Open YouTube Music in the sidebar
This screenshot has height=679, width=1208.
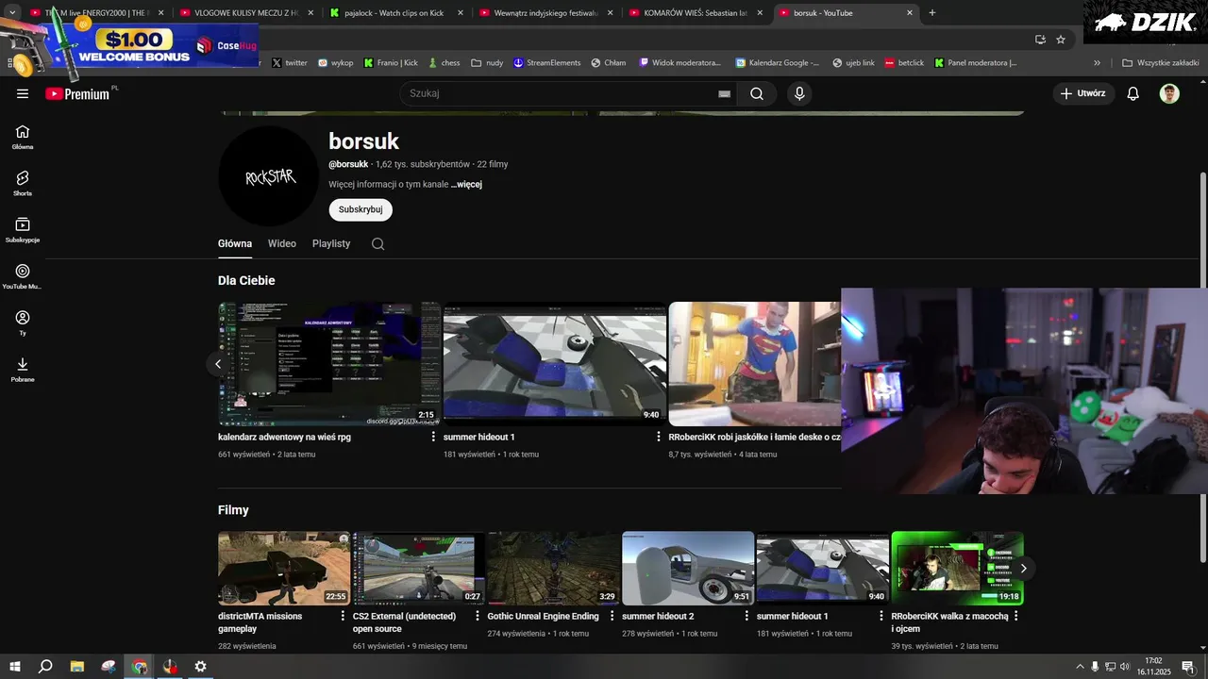23,277
